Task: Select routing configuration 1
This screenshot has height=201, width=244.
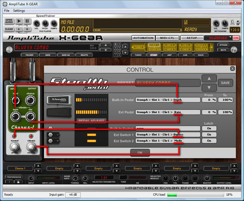Action: tap(115, 44)
